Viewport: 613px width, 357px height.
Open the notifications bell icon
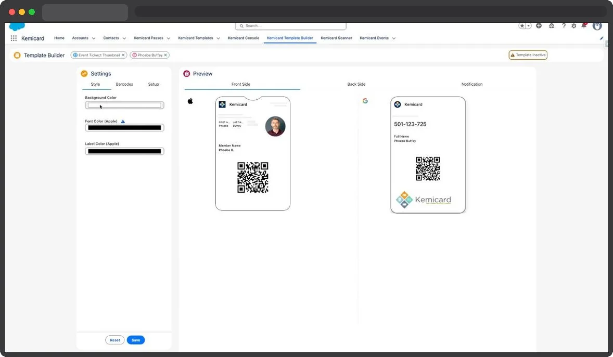click(584, 26)
